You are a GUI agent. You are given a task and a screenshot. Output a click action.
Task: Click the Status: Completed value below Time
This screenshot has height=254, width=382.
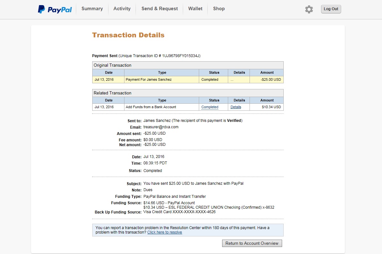153,171
